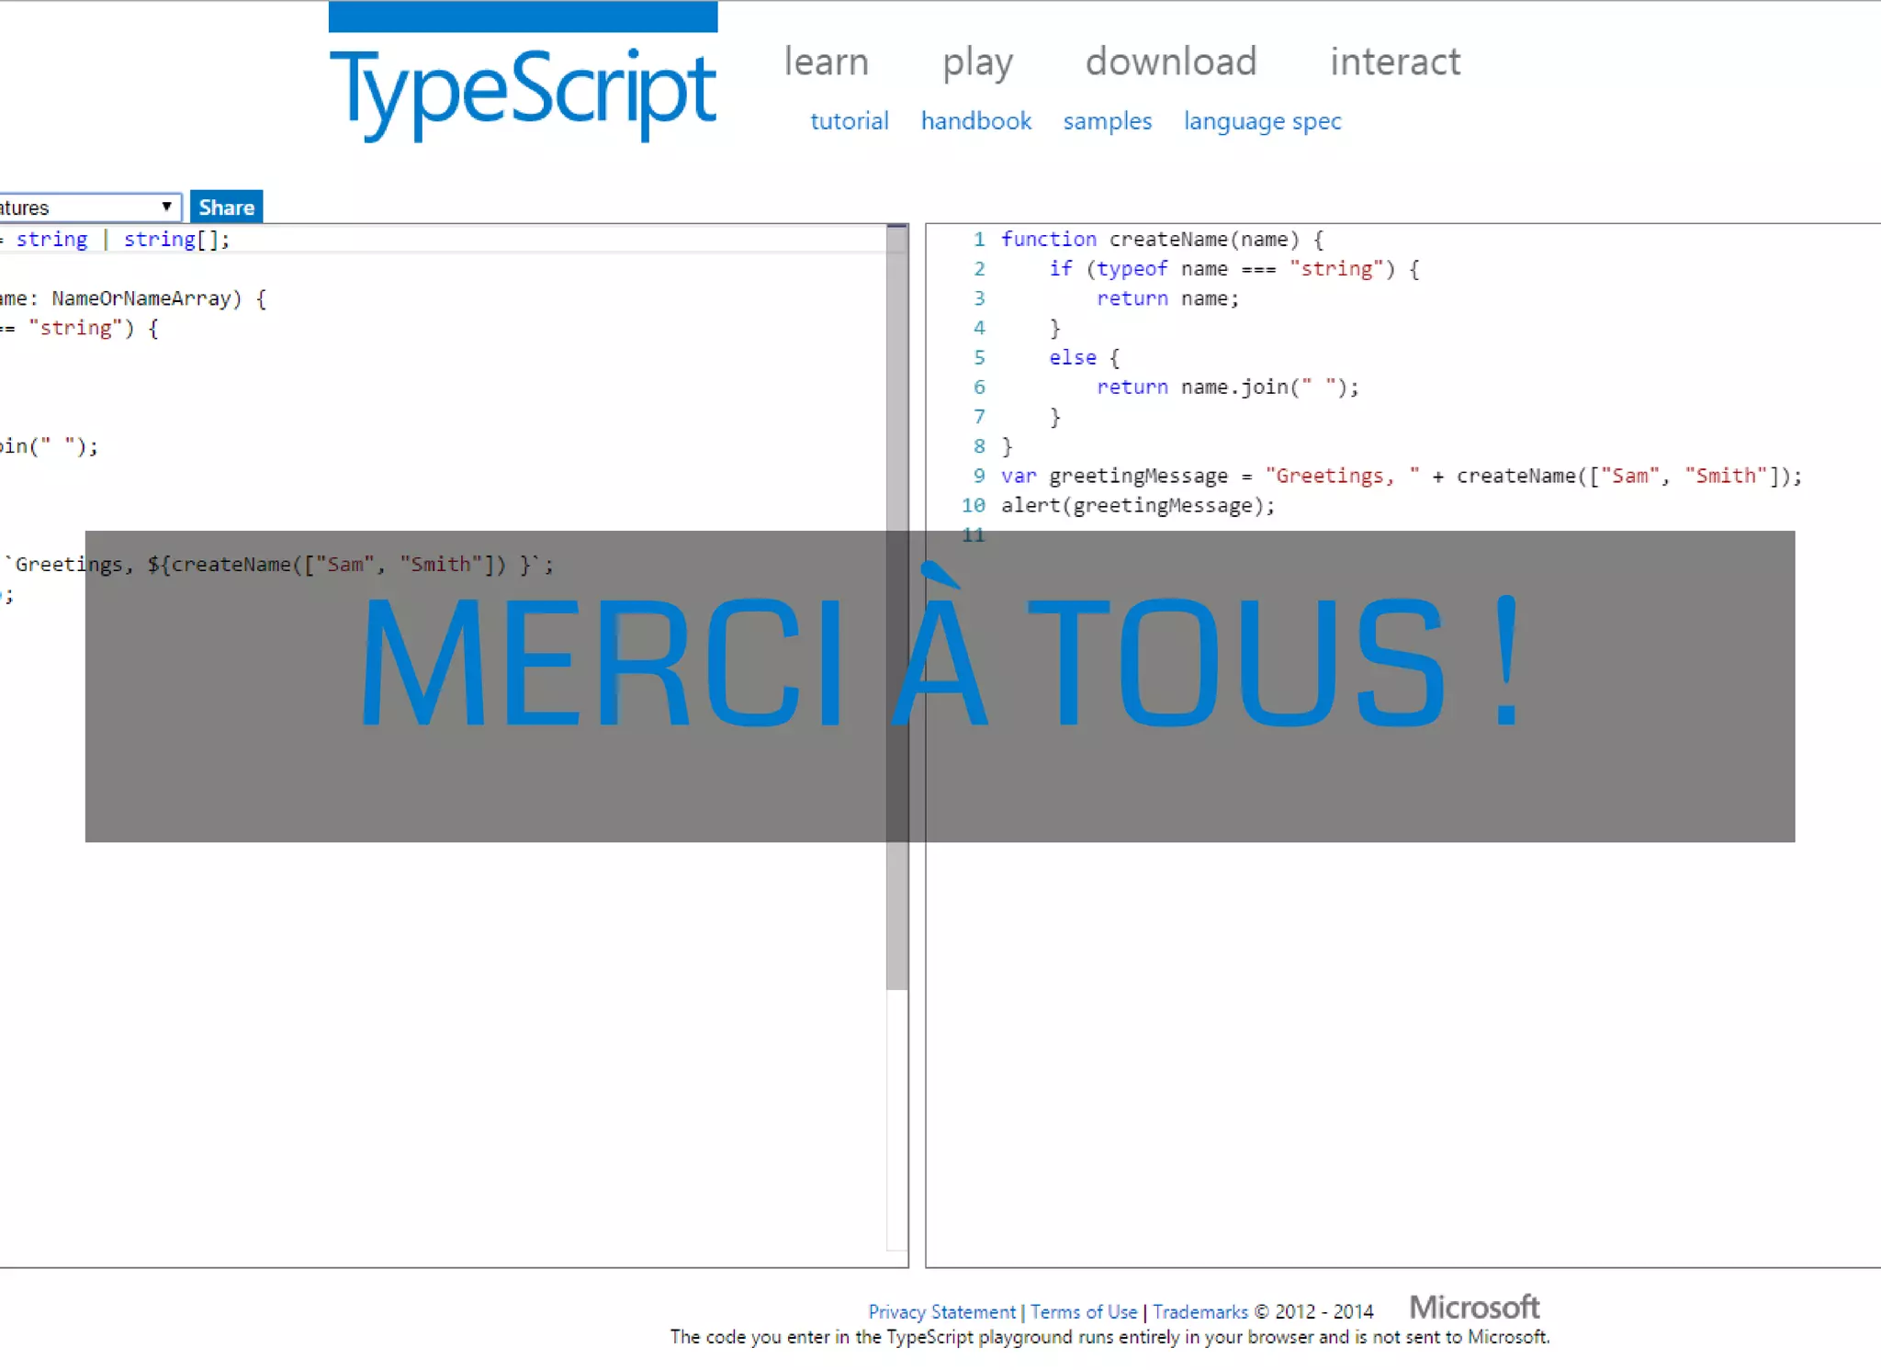Screen dimensions: 1881x1370
Task: Open the language spec link
Action: click(x=1263, y=121)
